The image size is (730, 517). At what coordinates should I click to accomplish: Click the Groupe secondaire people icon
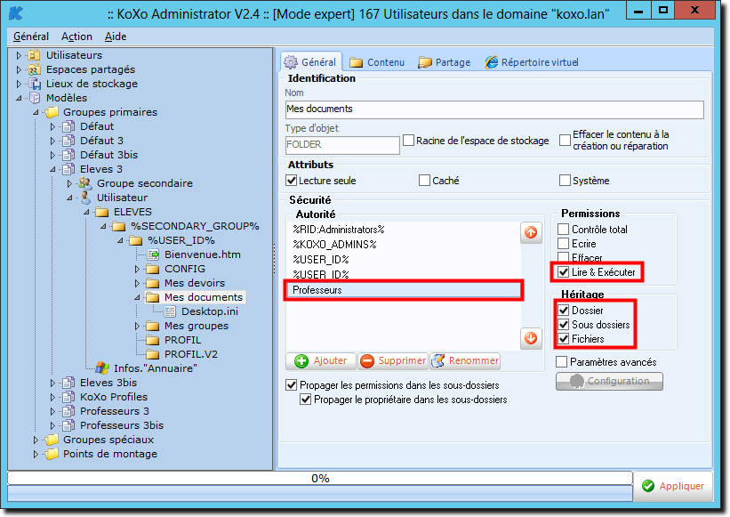click(85, 183)
